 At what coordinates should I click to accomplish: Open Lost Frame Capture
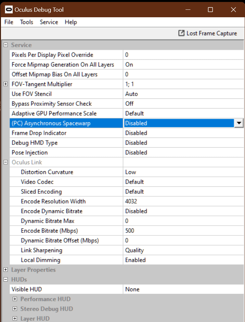[208, 33]
